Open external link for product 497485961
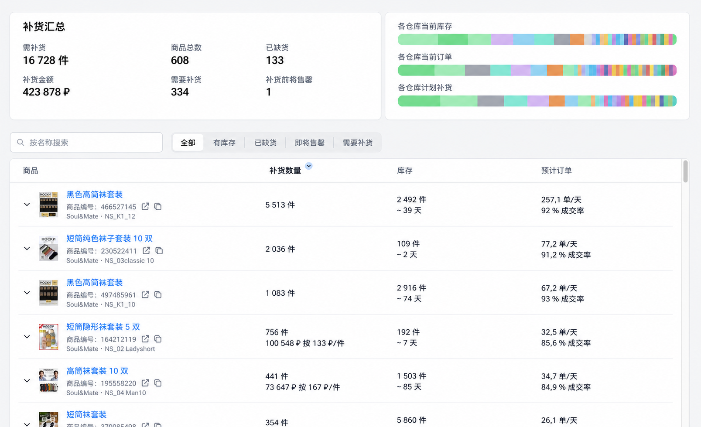The image size is (701, 427). 145,295
